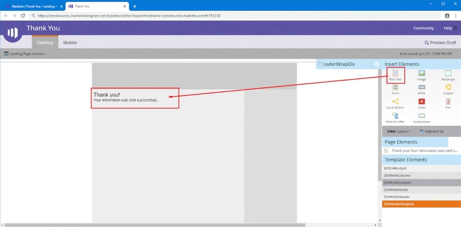Select DIV#outerWrapDiv template element
This screenshot has height=227, width=461.
[421, 204]
